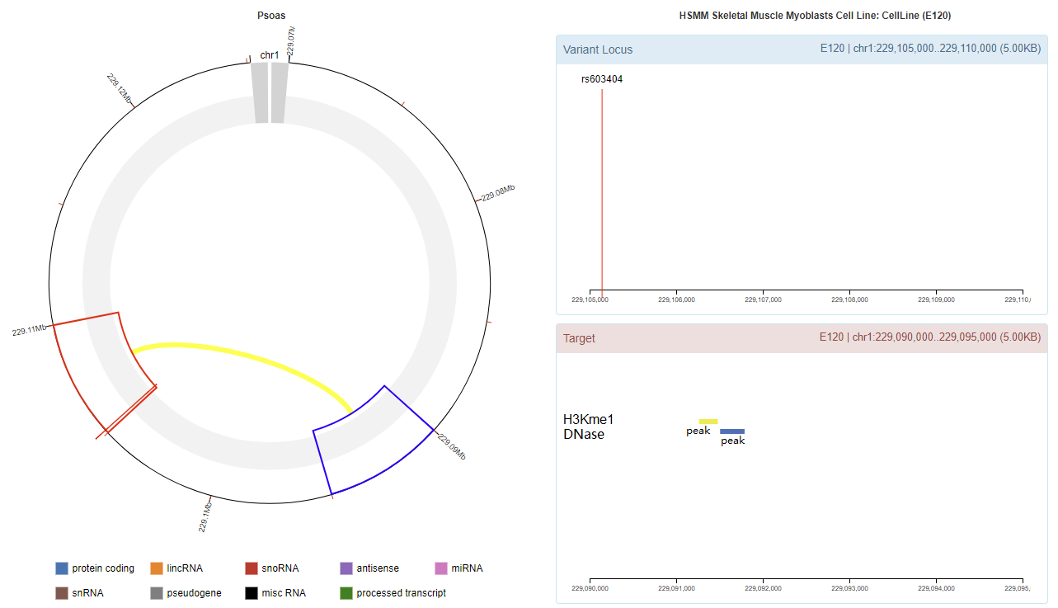Click the DNase track label

[x=583, y=434]
